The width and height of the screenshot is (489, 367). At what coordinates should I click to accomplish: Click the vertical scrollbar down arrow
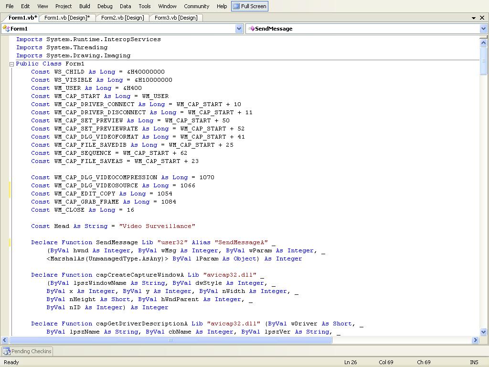(x=483, y=332)
